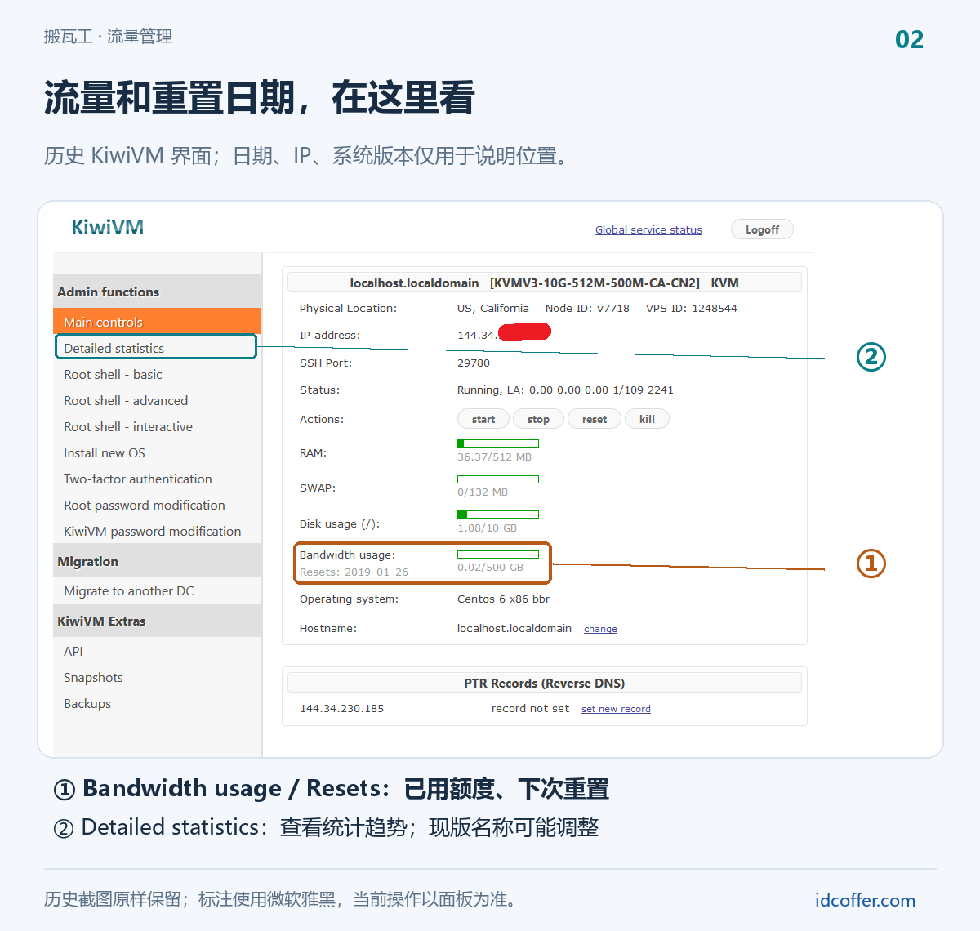Open Main controls in the sidebar
980x931 pixels.
click(x=158, y=322)
